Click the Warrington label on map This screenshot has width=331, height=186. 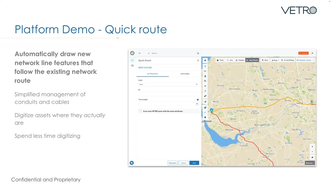(259, 125)
